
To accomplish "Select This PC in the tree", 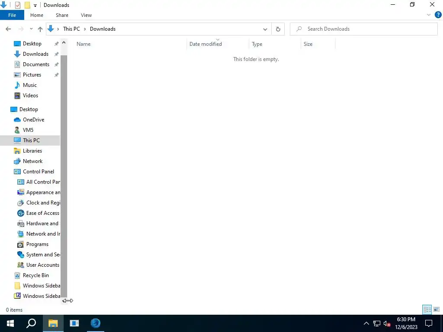I will click(31, 140).
